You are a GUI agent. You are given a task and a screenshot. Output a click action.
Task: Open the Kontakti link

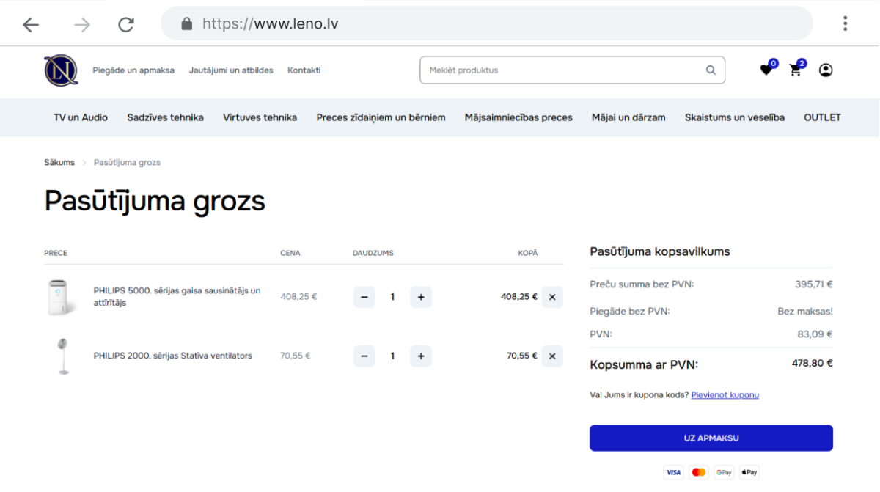coord(304,70)
